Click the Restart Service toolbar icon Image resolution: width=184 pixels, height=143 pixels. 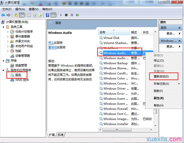77,15
